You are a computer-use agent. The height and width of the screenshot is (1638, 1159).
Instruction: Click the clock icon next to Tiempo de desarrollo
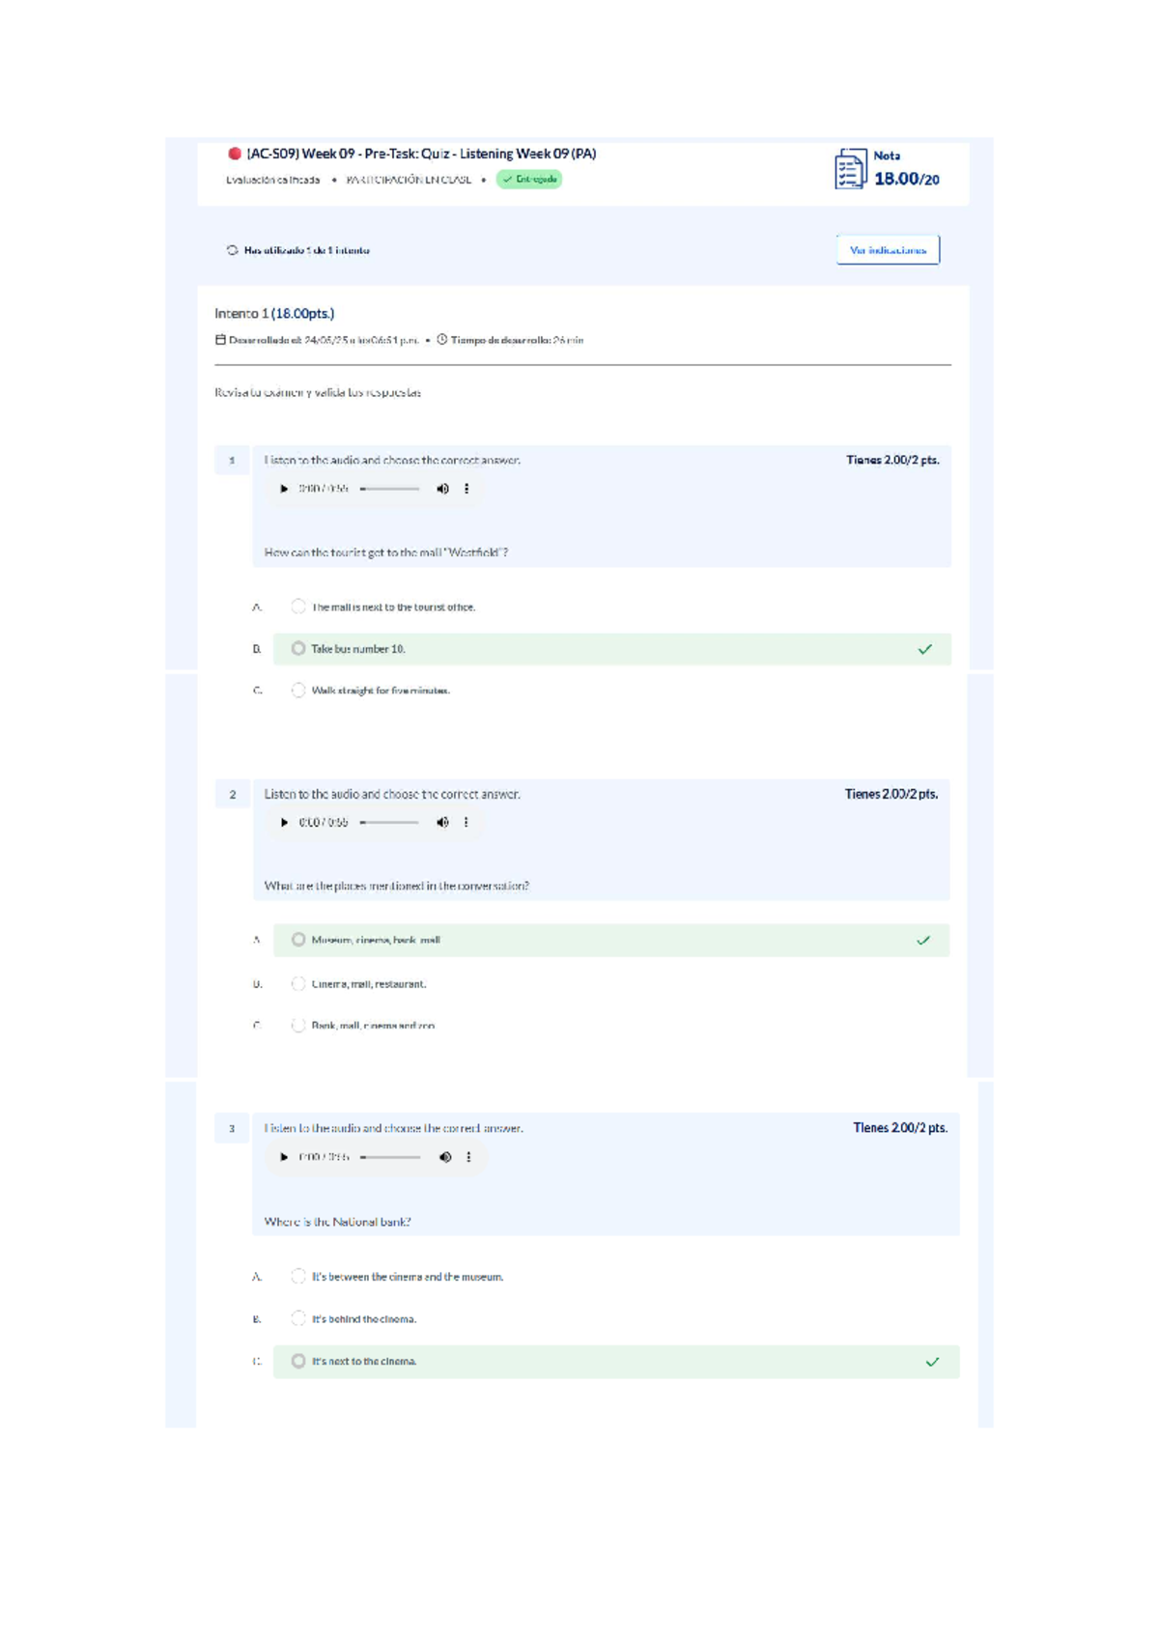[x=440, y=340]
